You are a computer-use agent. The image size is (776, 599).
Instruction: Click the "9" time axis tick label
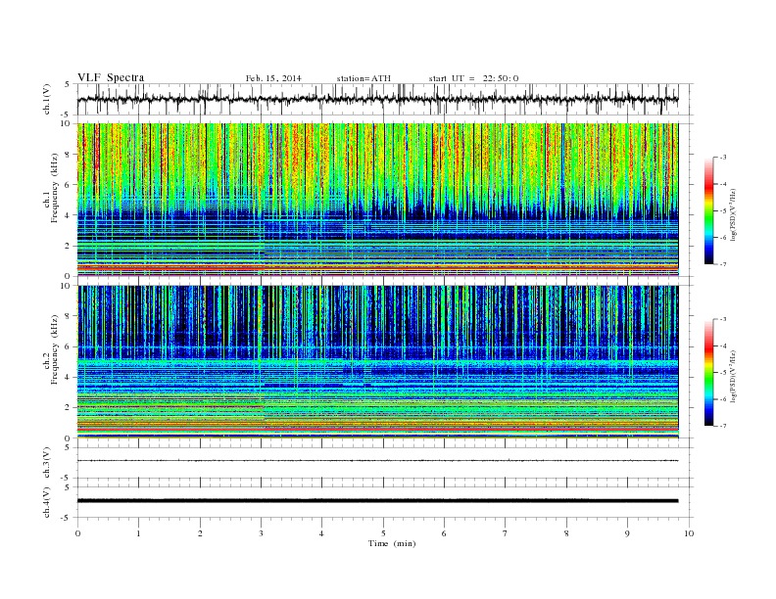(x=627, y=533)
